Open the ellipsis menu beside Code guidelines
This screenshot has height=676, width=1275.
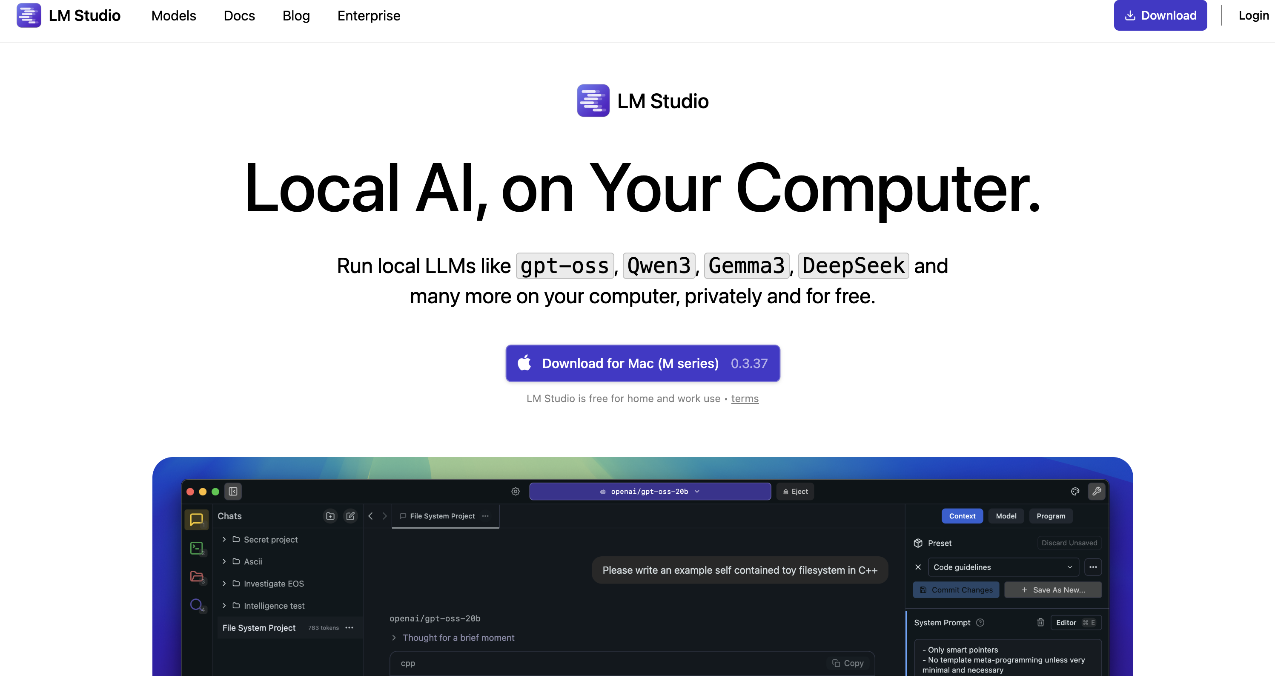[x=1093, y=567]
